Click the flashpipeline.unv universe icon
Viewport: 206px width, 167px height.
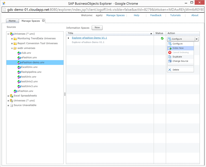(19, 72)
